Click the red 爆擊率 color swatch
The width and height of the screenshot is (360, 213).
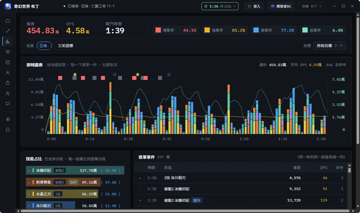[x=158, y=30]
